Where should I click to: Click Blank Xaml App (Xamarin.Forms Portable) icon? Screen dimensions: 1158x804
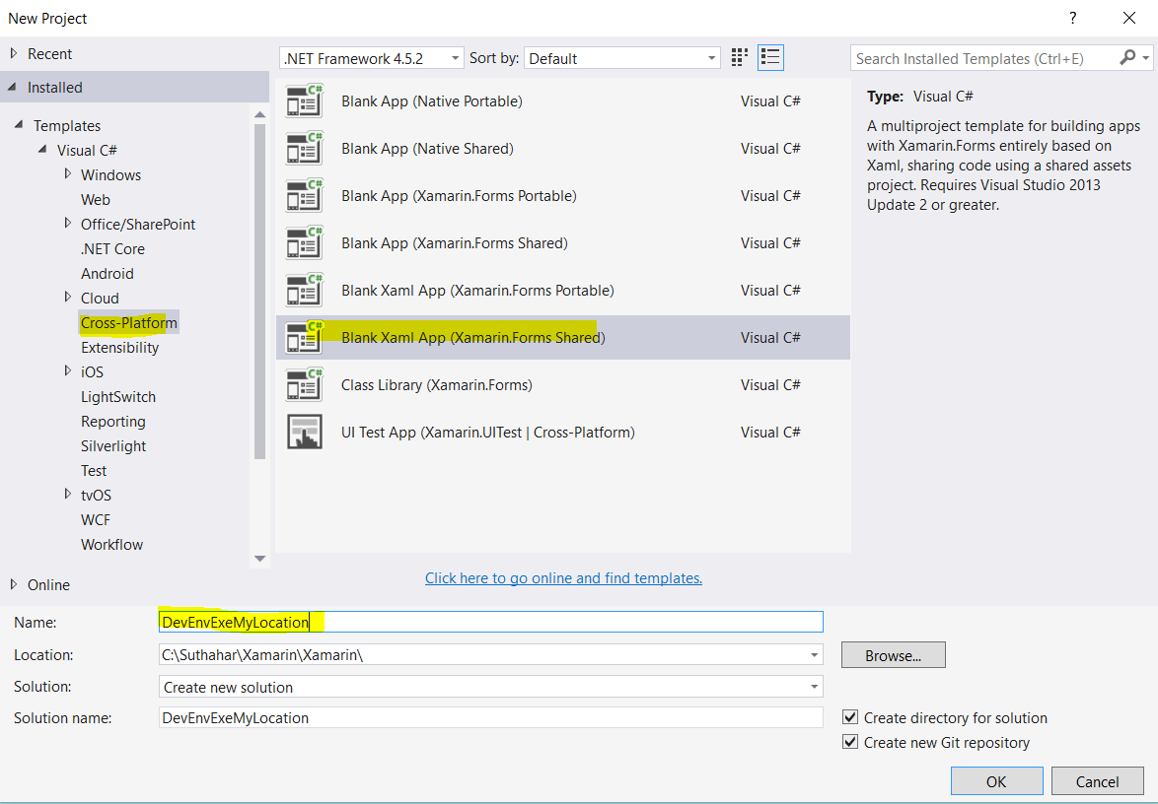click(x=304, y=290)
